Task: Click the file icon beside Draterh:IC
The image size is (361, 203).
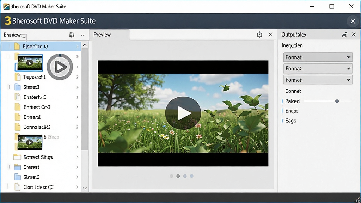Action: click(18, 97)
